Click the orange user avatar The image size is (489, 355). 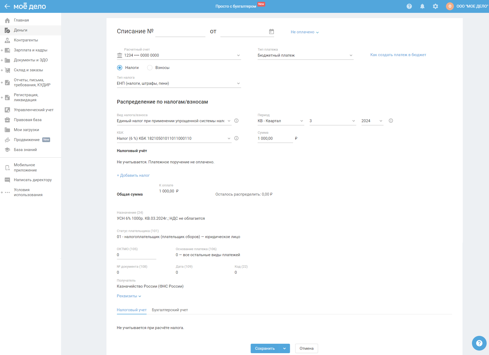click(x=450, y=6)
